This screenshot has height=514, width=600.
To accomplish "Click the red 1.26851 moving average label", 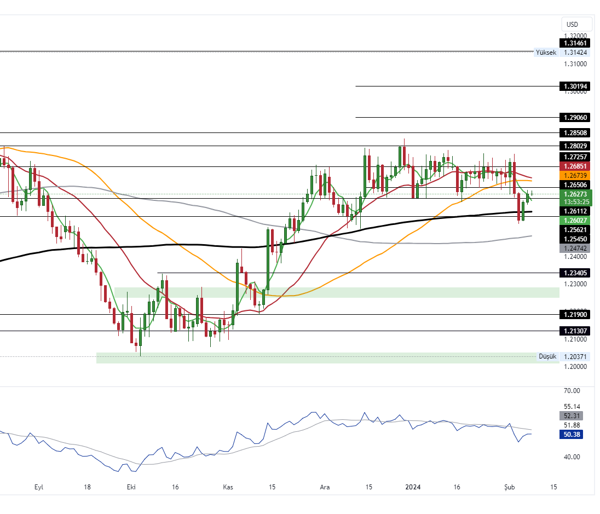I will click(x=575, y=166).
